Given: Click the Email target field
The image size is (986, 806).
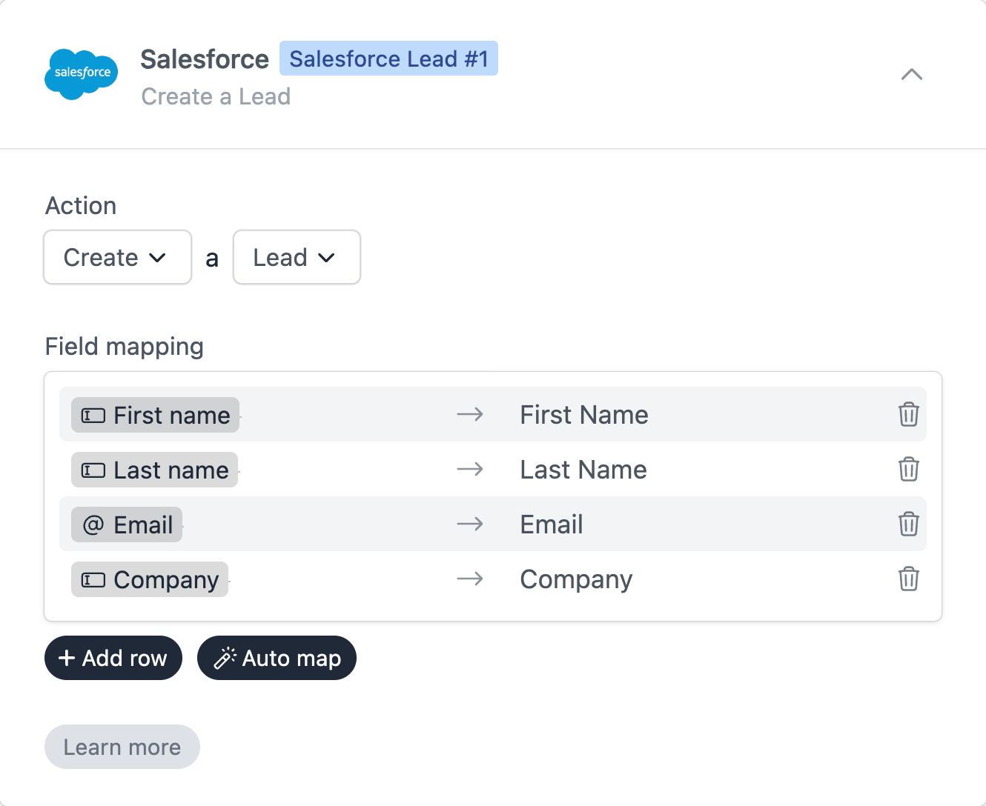Looking at the screenshot, I should [x=552, y=524].
